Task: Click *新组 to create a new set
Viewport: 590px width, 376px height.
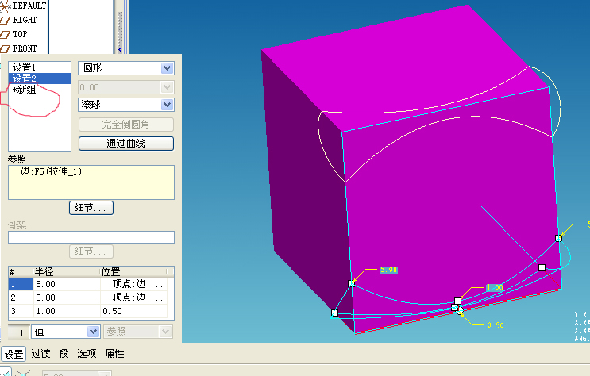Action: (x=24, y=90)
